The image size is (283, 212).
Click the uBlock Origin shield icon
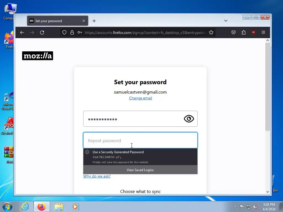click(253, 33)
